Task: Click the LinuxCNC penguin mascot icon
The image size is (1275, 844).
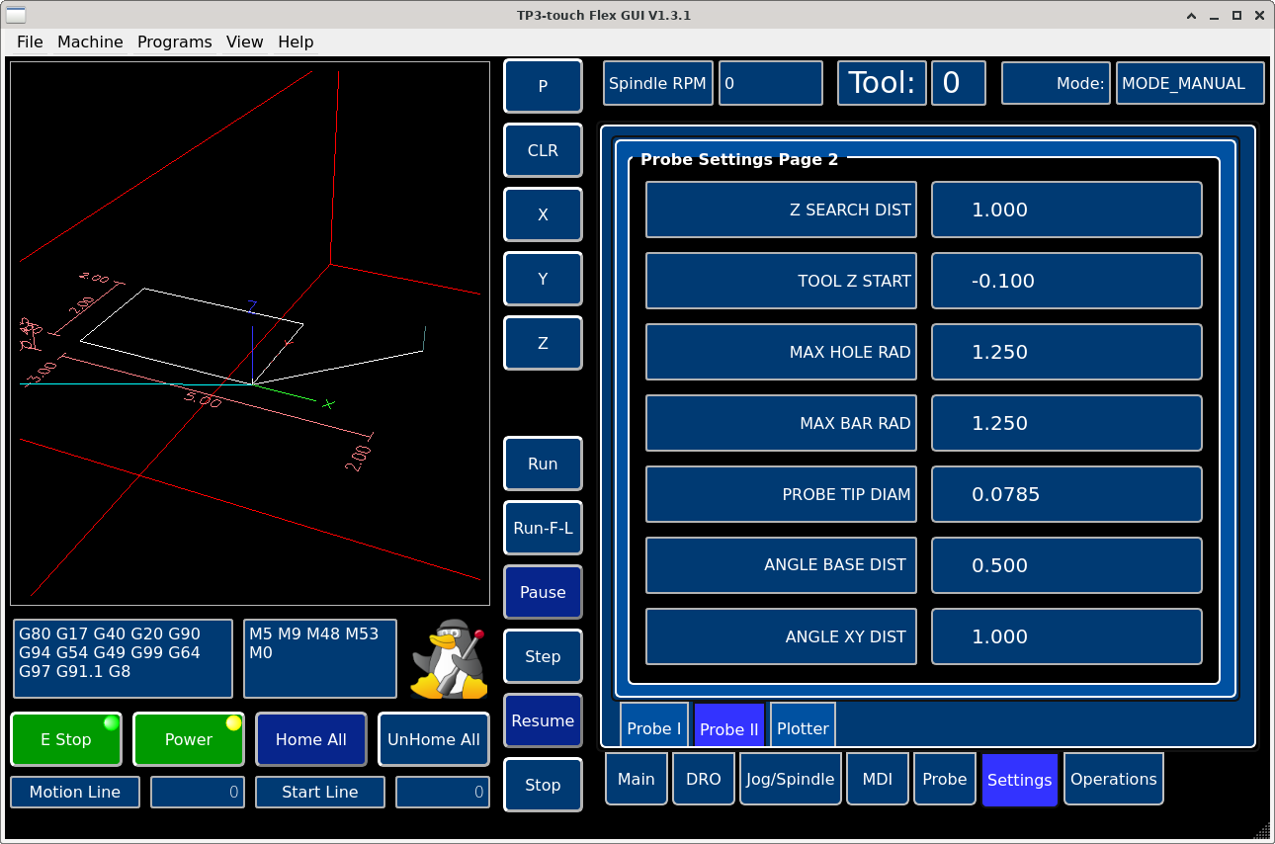Action: click(x=449, y=659)
